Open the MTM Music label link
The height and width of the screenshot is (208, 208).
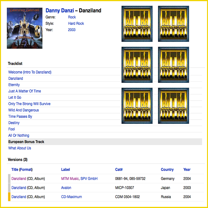[70, 179]
